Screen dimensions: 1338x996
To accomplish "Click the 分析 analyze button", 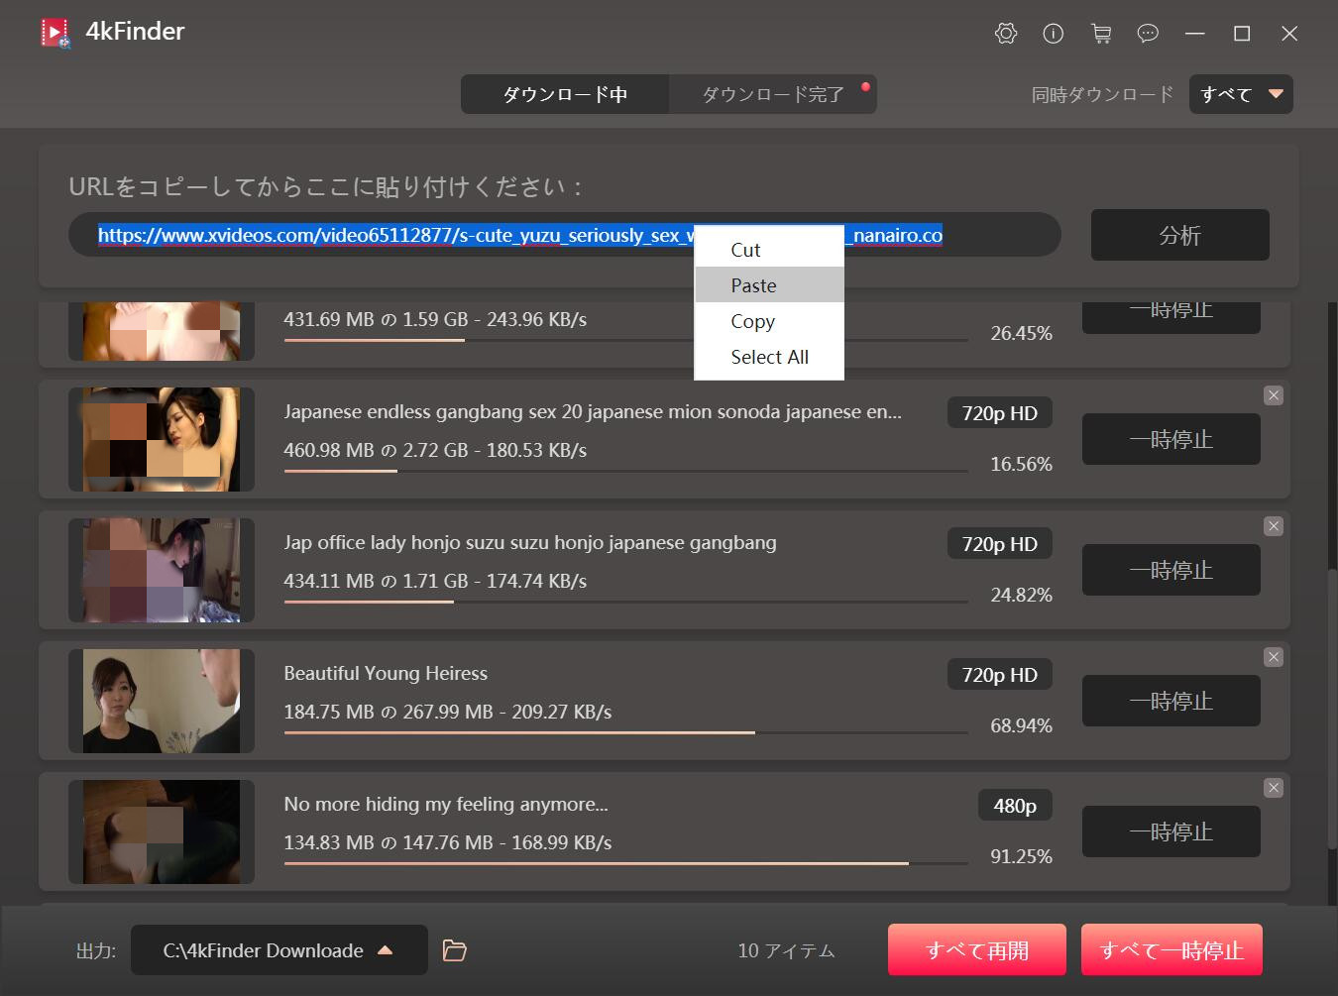I will coord(1179,235).
